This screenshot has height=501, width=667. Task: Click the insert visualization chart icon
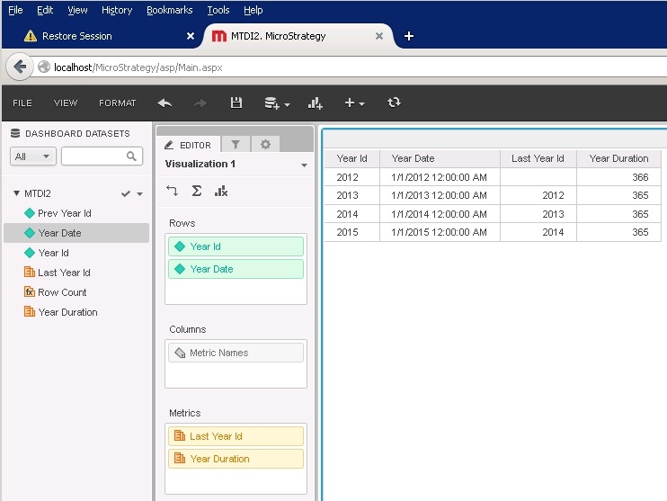coord(316,103)
